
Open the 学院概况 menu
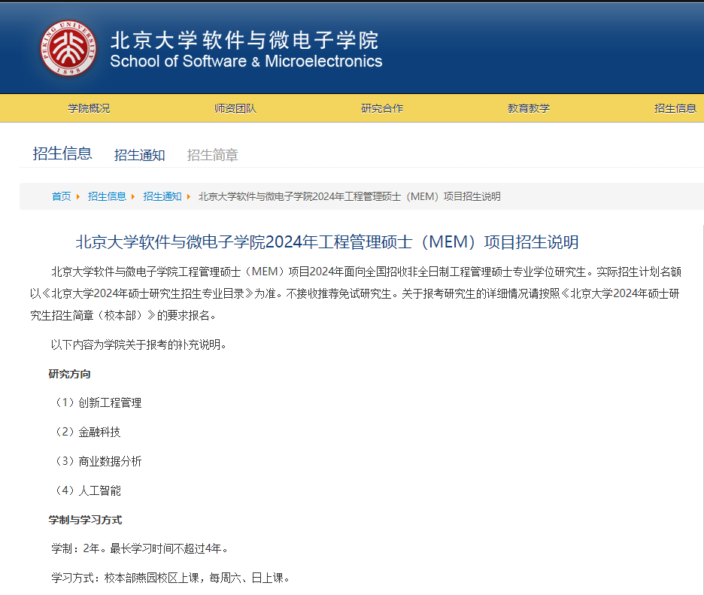(x=89, y=108)
